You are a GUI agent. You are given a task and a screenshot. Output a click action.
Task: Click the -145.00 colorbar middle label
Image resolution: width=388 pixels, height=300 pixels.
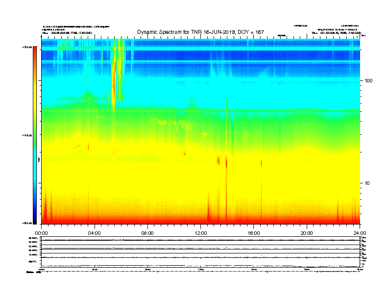27,135
